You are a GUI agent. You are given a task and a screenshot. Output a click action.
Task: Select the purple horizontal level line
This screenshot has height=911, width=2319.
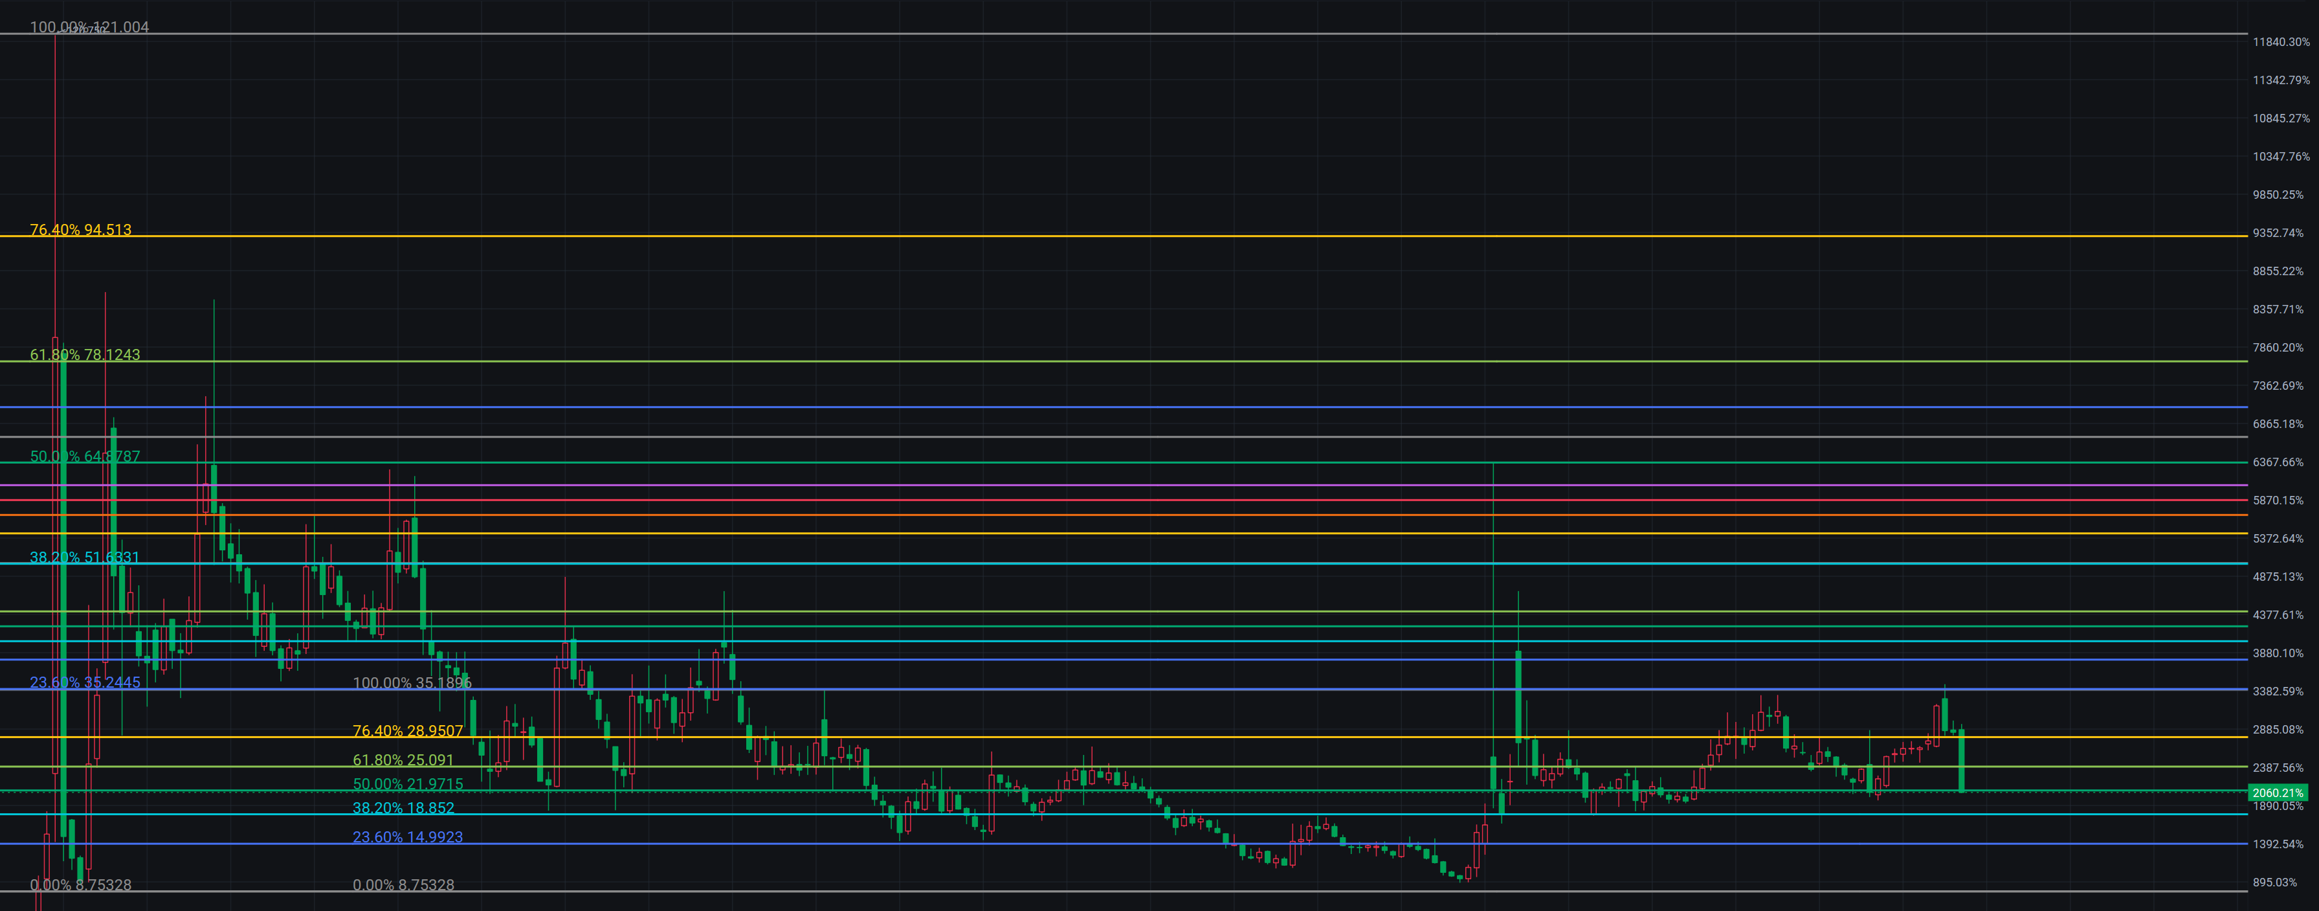click(x=1080, y=485)
